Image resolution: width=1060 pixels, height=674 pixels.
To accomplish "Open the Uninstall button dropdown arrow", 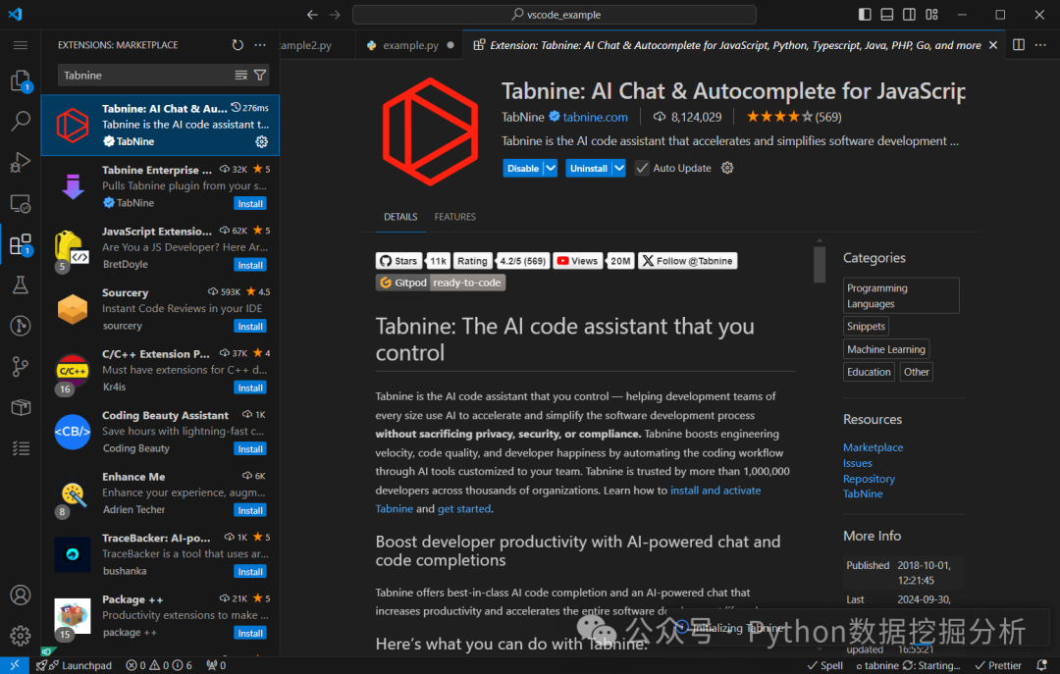I will pyautogui.click(x=619, y=168).
